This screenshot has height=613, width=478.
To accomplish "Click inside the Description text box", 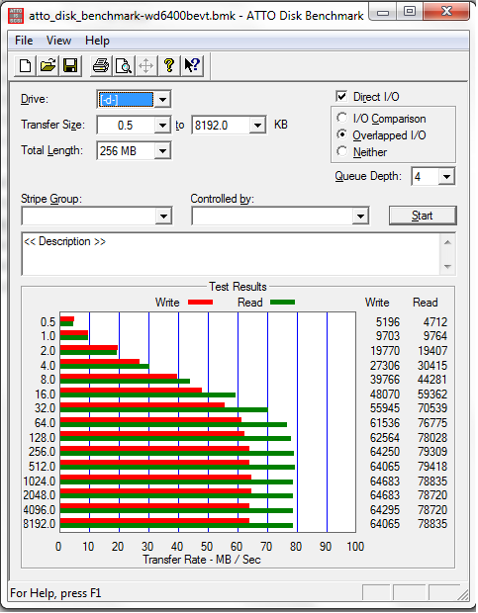I will coord(231,254).
